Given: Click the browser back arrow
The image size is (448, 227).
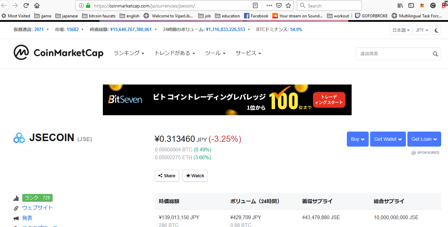Looking at the screenshot, I should coord(3,5).
